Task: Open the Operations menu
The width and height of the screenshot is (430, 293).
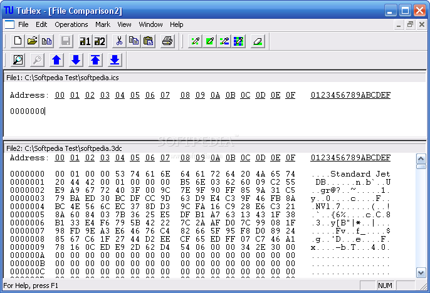Action: (71, 24)
